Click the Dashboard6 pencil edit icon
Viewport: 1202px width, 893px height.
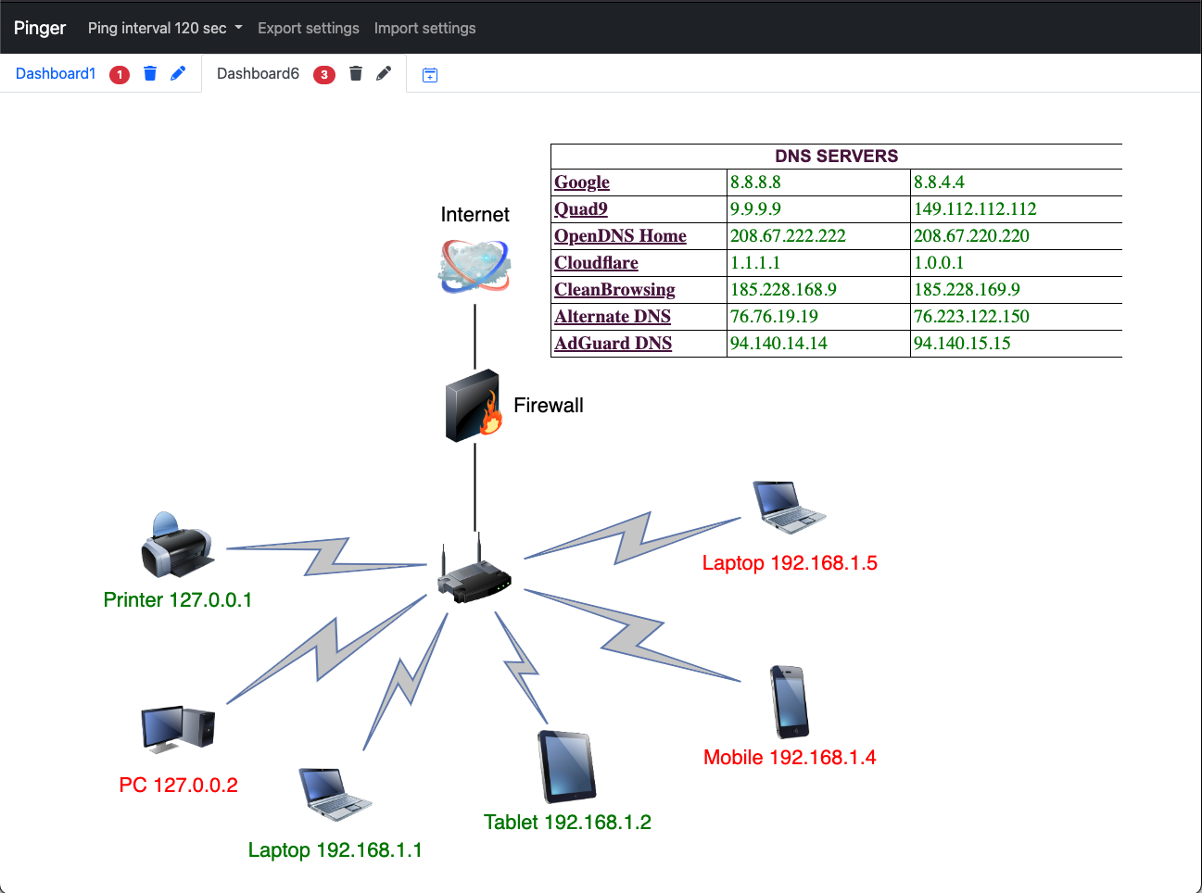[x=384, y=74]
